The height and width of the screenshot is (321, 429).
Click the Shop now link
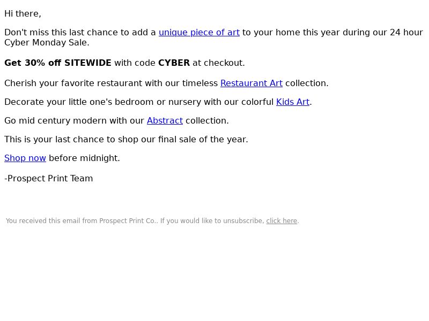25,158
